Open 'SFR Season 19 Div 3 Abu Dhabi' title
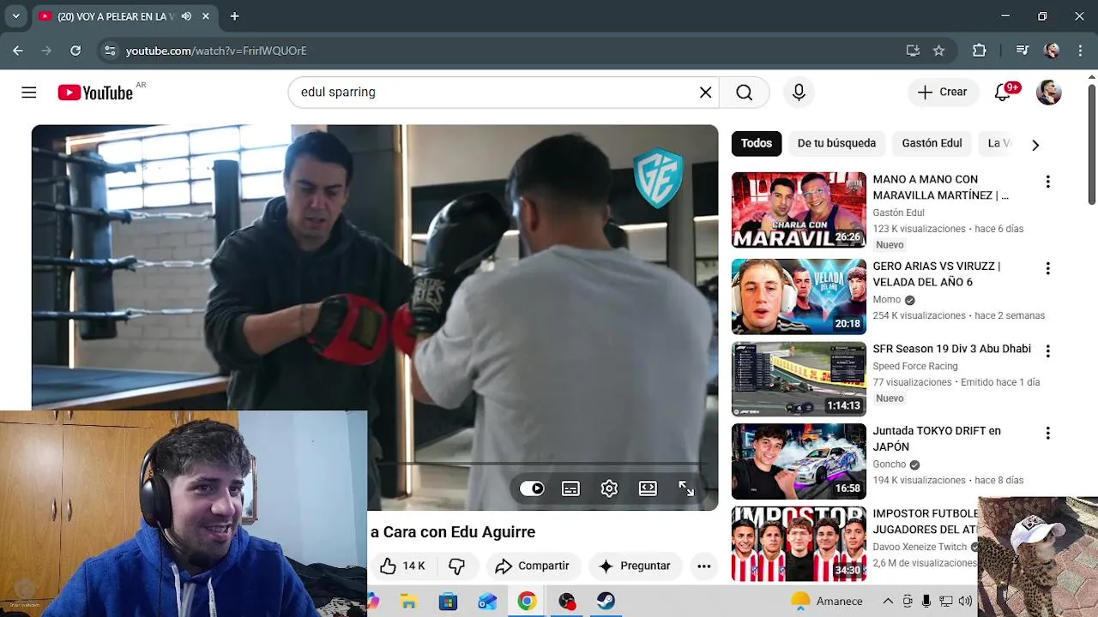 952,349
